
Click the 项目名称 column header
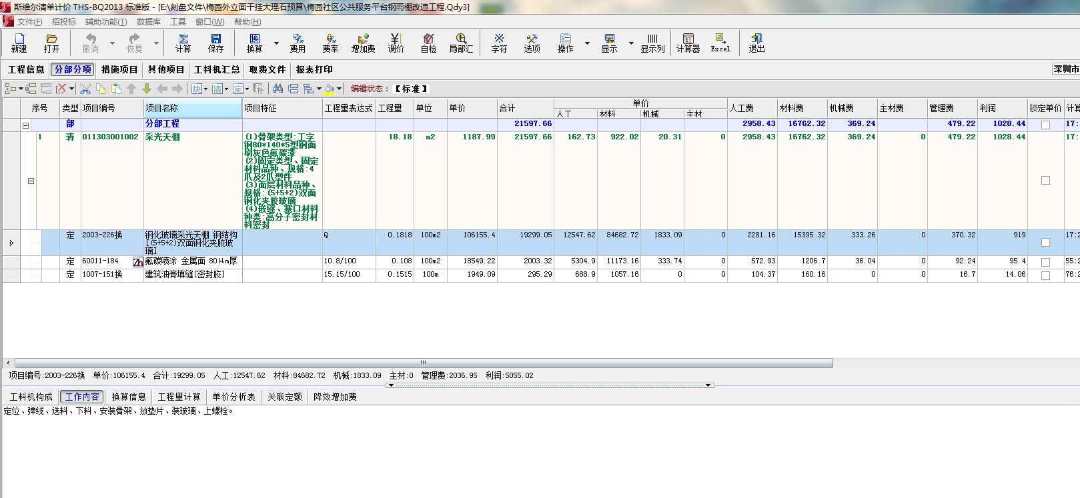click(193, 108)
